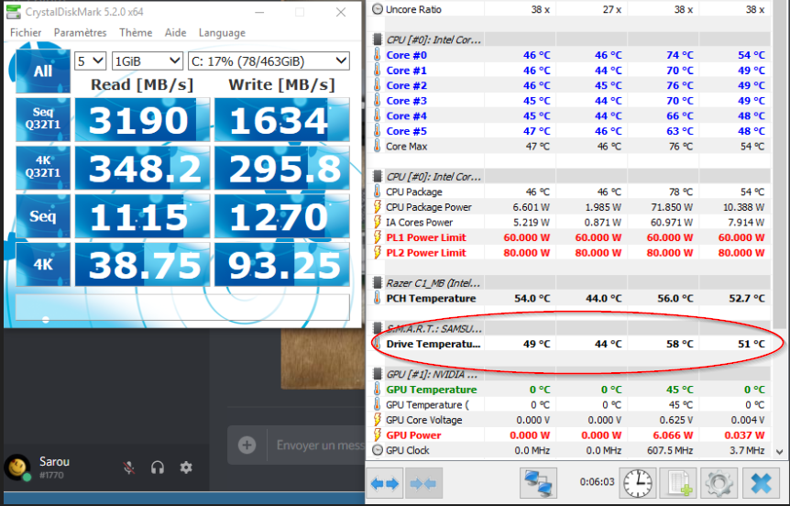Click the 4K Q32T1 read result 348.2
Image resolution: width=790 pixels, height=506 pixels.
click(x=142, y=168)
